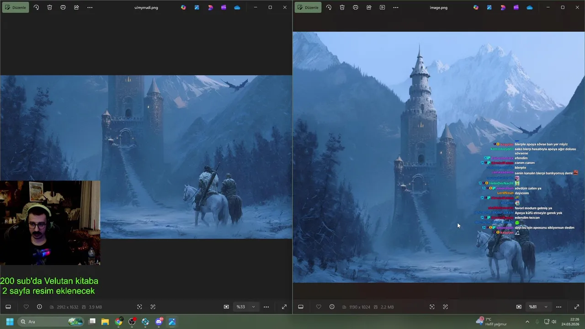Show file info for image.png
This screenshot has width=585, height=329.
tap(332, 307)
